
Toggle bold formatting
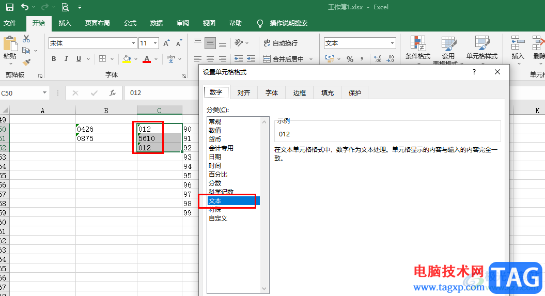[54, 59]
